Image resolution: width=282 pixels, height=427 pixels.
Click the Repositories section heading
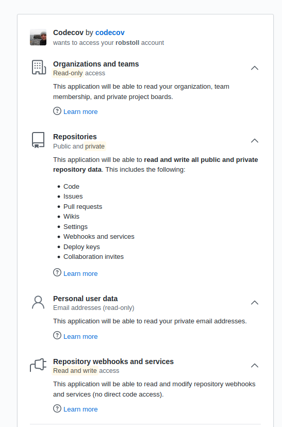pos(75,137)
